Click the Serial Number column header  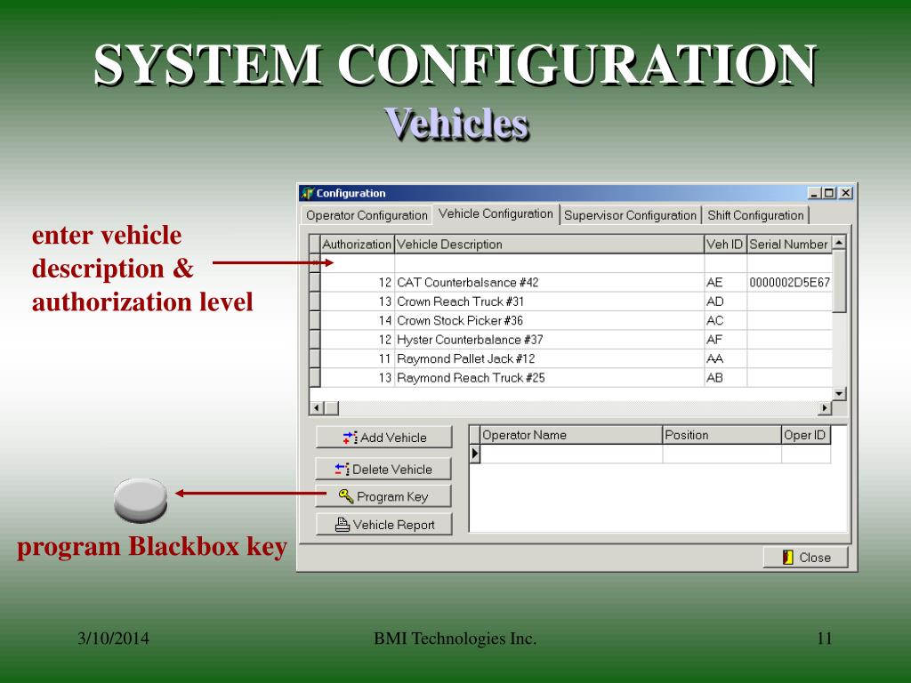click(789, 244)
